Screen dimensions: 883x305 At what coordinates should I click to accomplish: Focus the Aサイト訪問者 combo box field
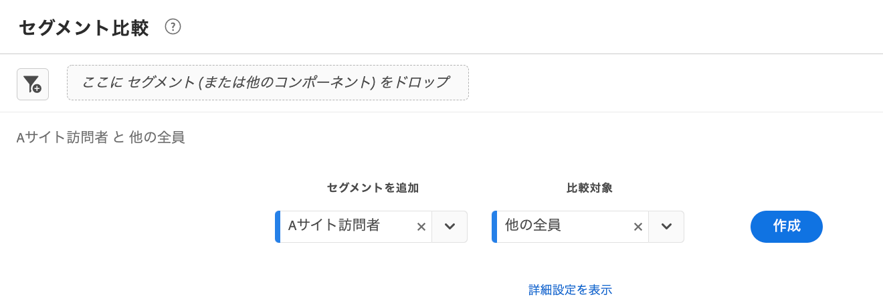click(355, 227)
